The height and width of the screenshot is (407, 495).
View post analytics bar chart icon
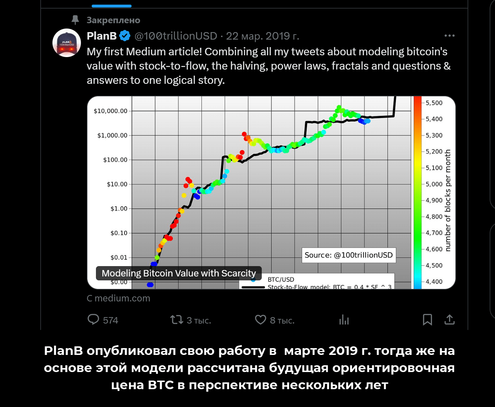click(344, 320)
